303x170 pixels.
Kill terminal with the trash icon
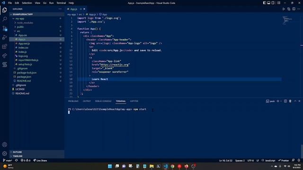[290, 101]
